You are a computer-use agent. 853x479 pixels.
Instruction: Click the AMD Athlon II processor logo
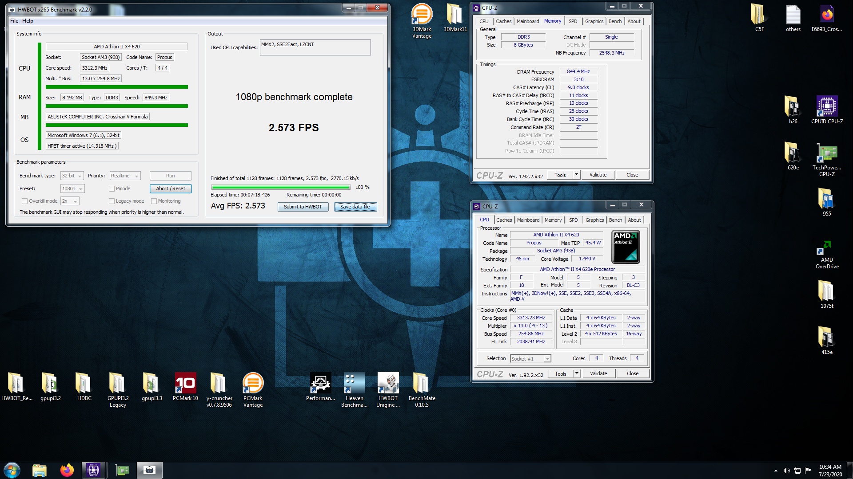(626, 247)
